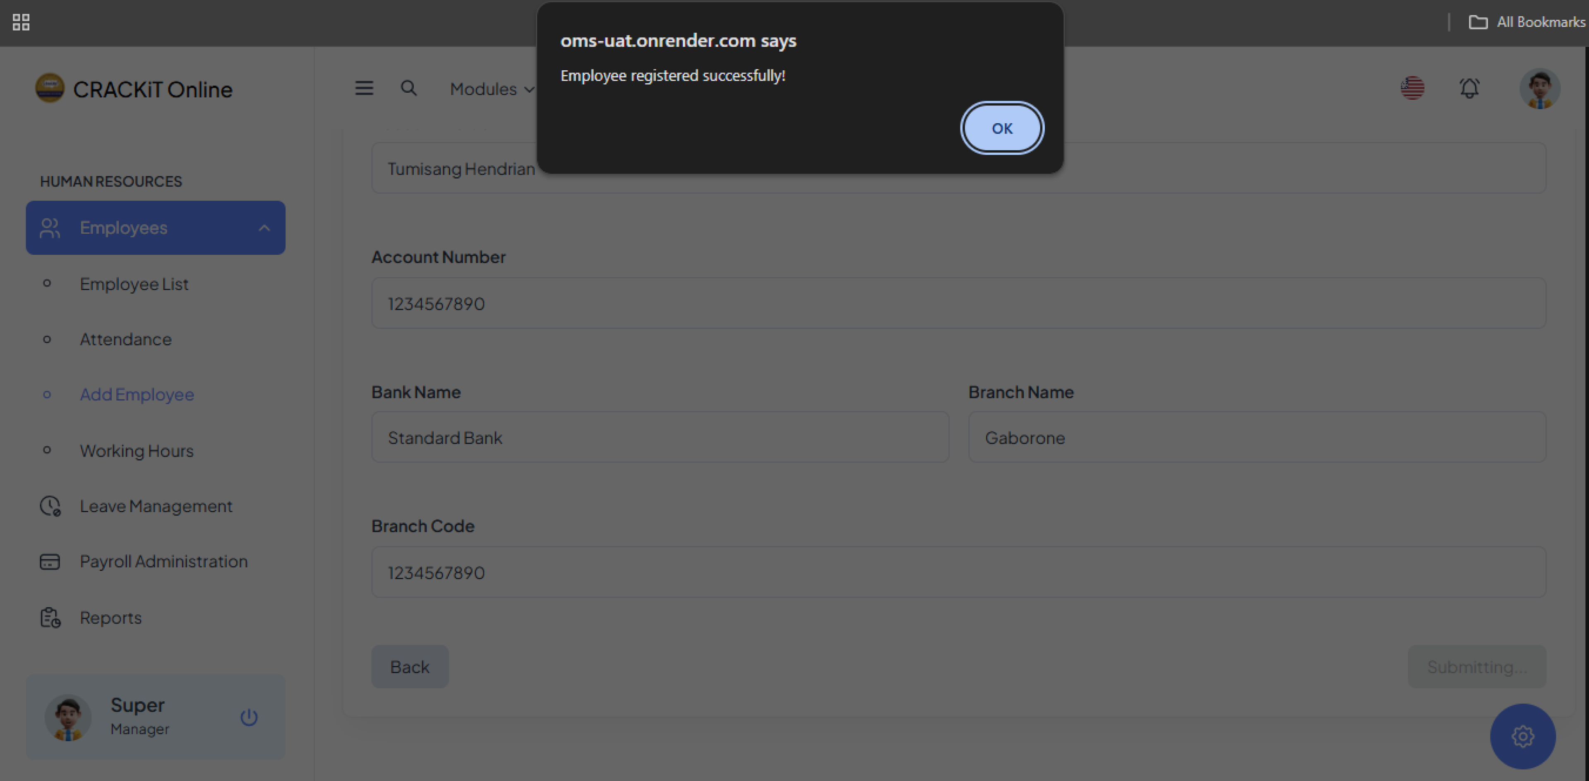
Task: Open the browser apps grid icon
Action: click(x=21, y=22)
